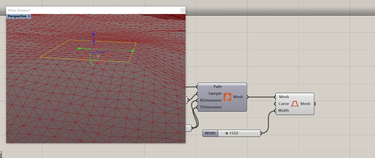This screenshot has width=375, height=158.
Task: Open the Perspective viewport dropdown arrow
Action: (x=30, y=16)
